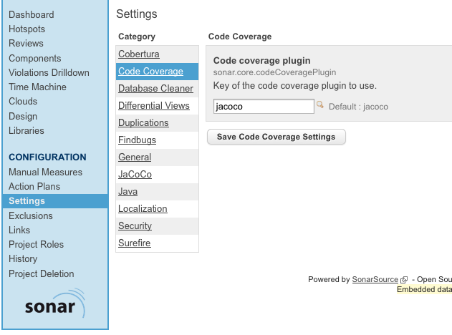Select the Database Cleaner category
Screen dimensions: 452x335
click(155, 89)
